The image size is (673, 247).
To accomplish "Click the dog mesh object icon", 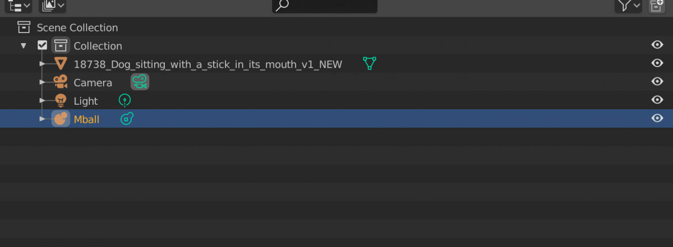I will [61, 64].
